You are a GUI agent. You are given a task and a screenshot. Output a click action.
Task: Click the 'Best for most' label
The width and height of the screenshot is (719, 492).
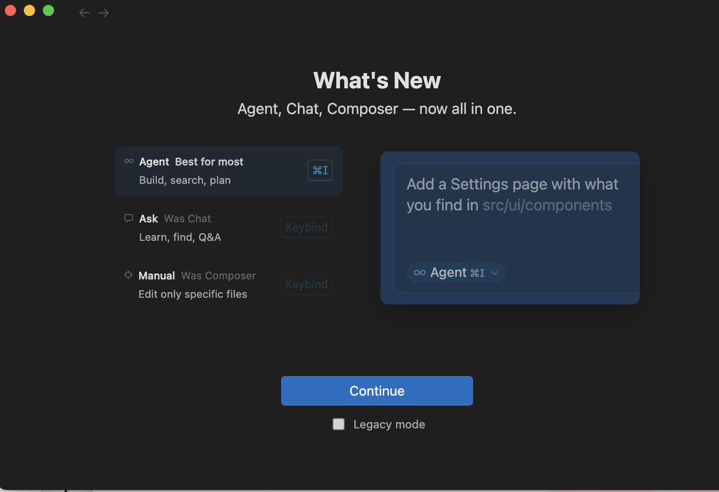coord(209,162)
